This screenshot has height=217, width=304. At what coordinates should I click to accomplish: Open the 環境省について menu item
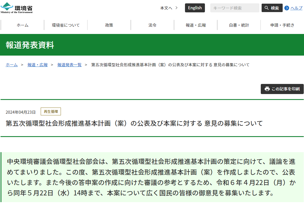coord(66,25)
